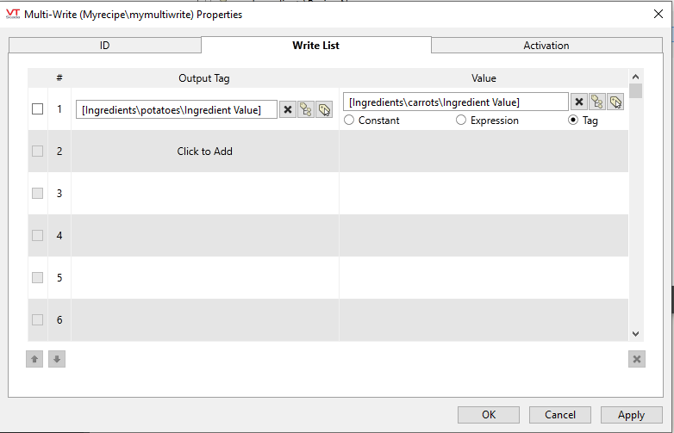Move selected row down with arrow
The image size is (674, 433).
click(57, 359)
